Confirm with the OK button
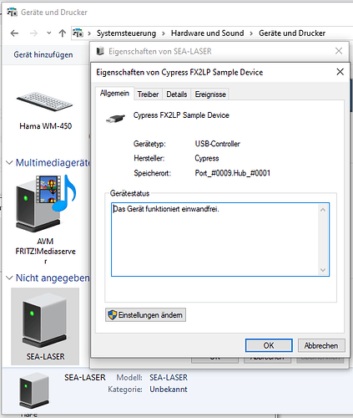The image size is (353, 418). (x=269, y=345)
